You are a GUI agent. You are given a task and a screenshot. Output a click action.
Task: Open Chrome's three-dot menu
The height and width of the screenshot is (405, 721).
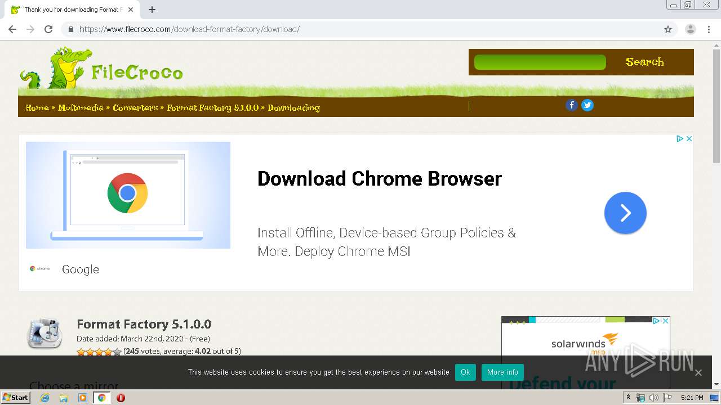(x=709, y=29)
